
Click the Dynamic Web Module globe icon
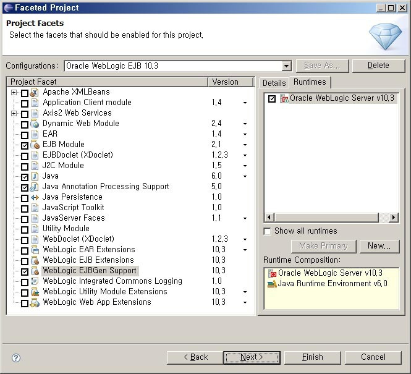click(35, 124)
